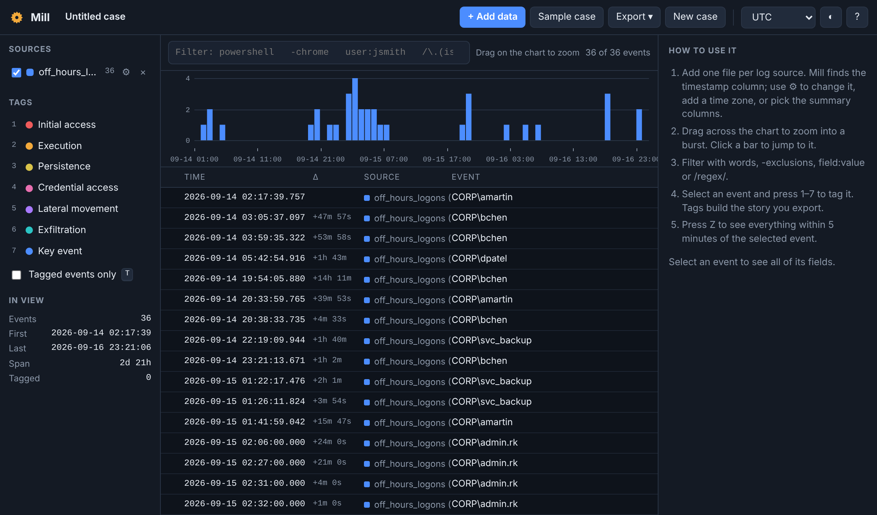Click the source blue square in amartin 02:17 row

367,198
